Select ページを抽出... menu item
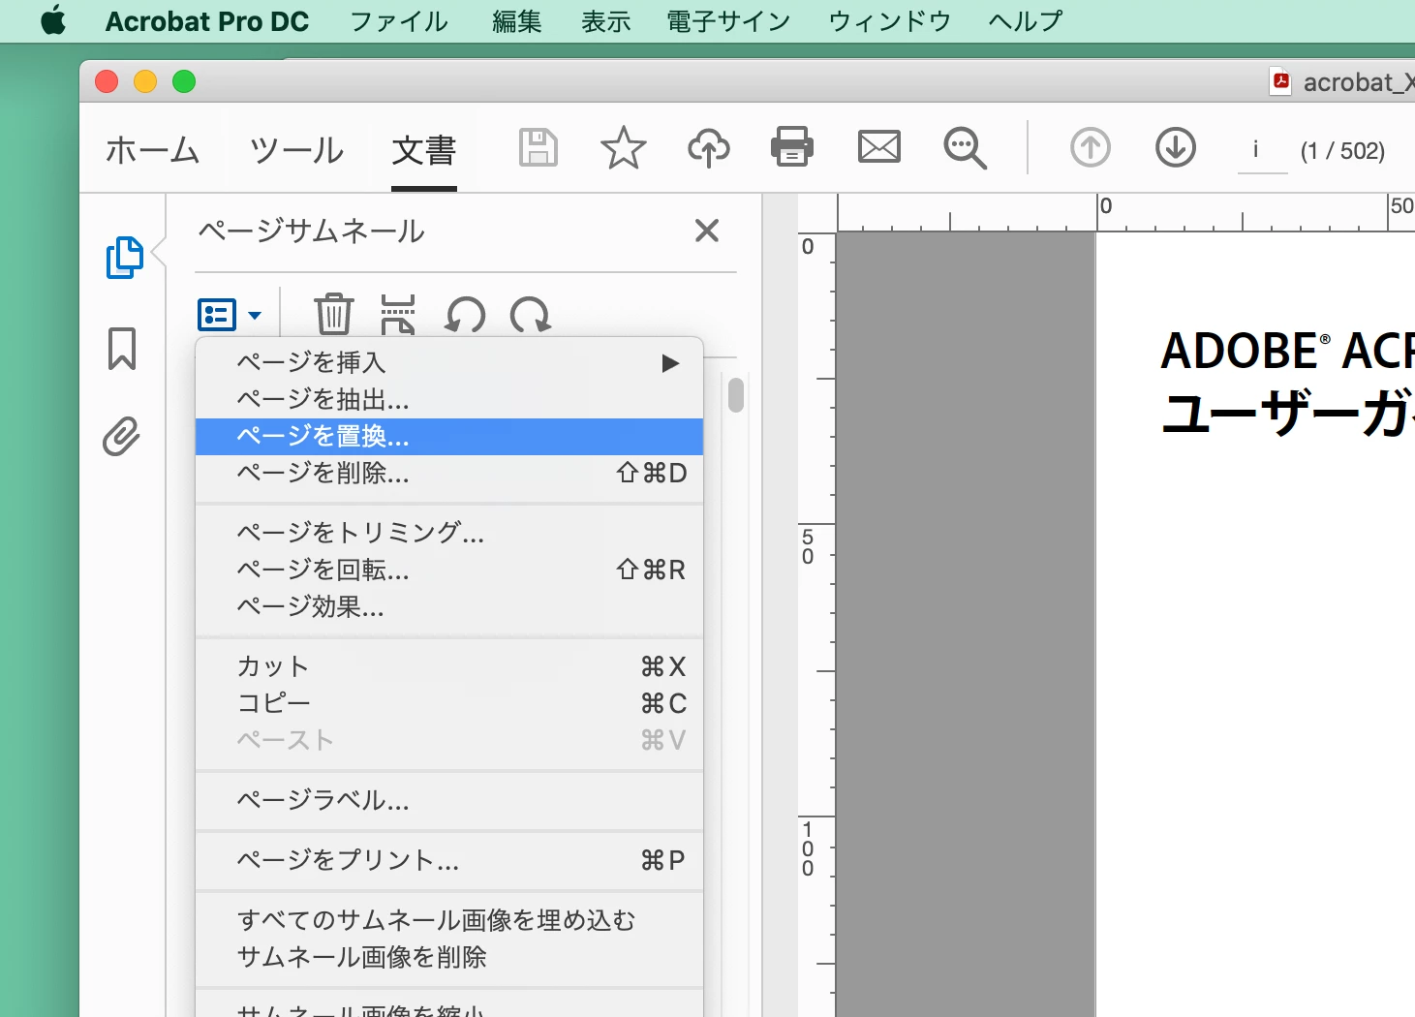1415x1017 pixels. click(449, 399)
